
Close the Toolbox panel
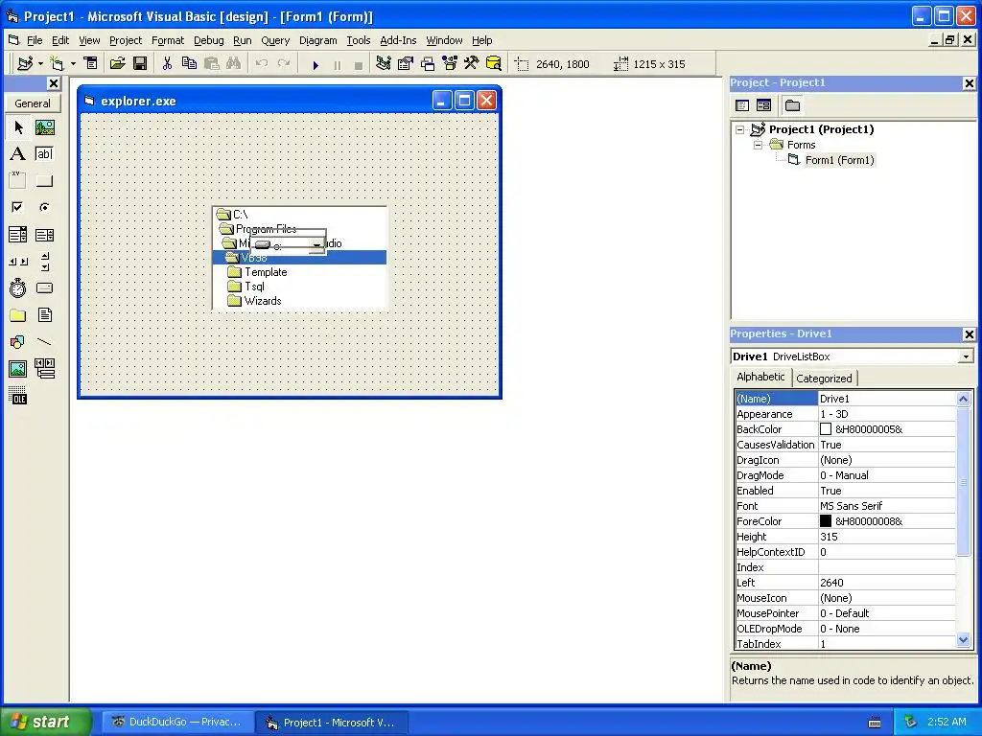click(54, 83)
